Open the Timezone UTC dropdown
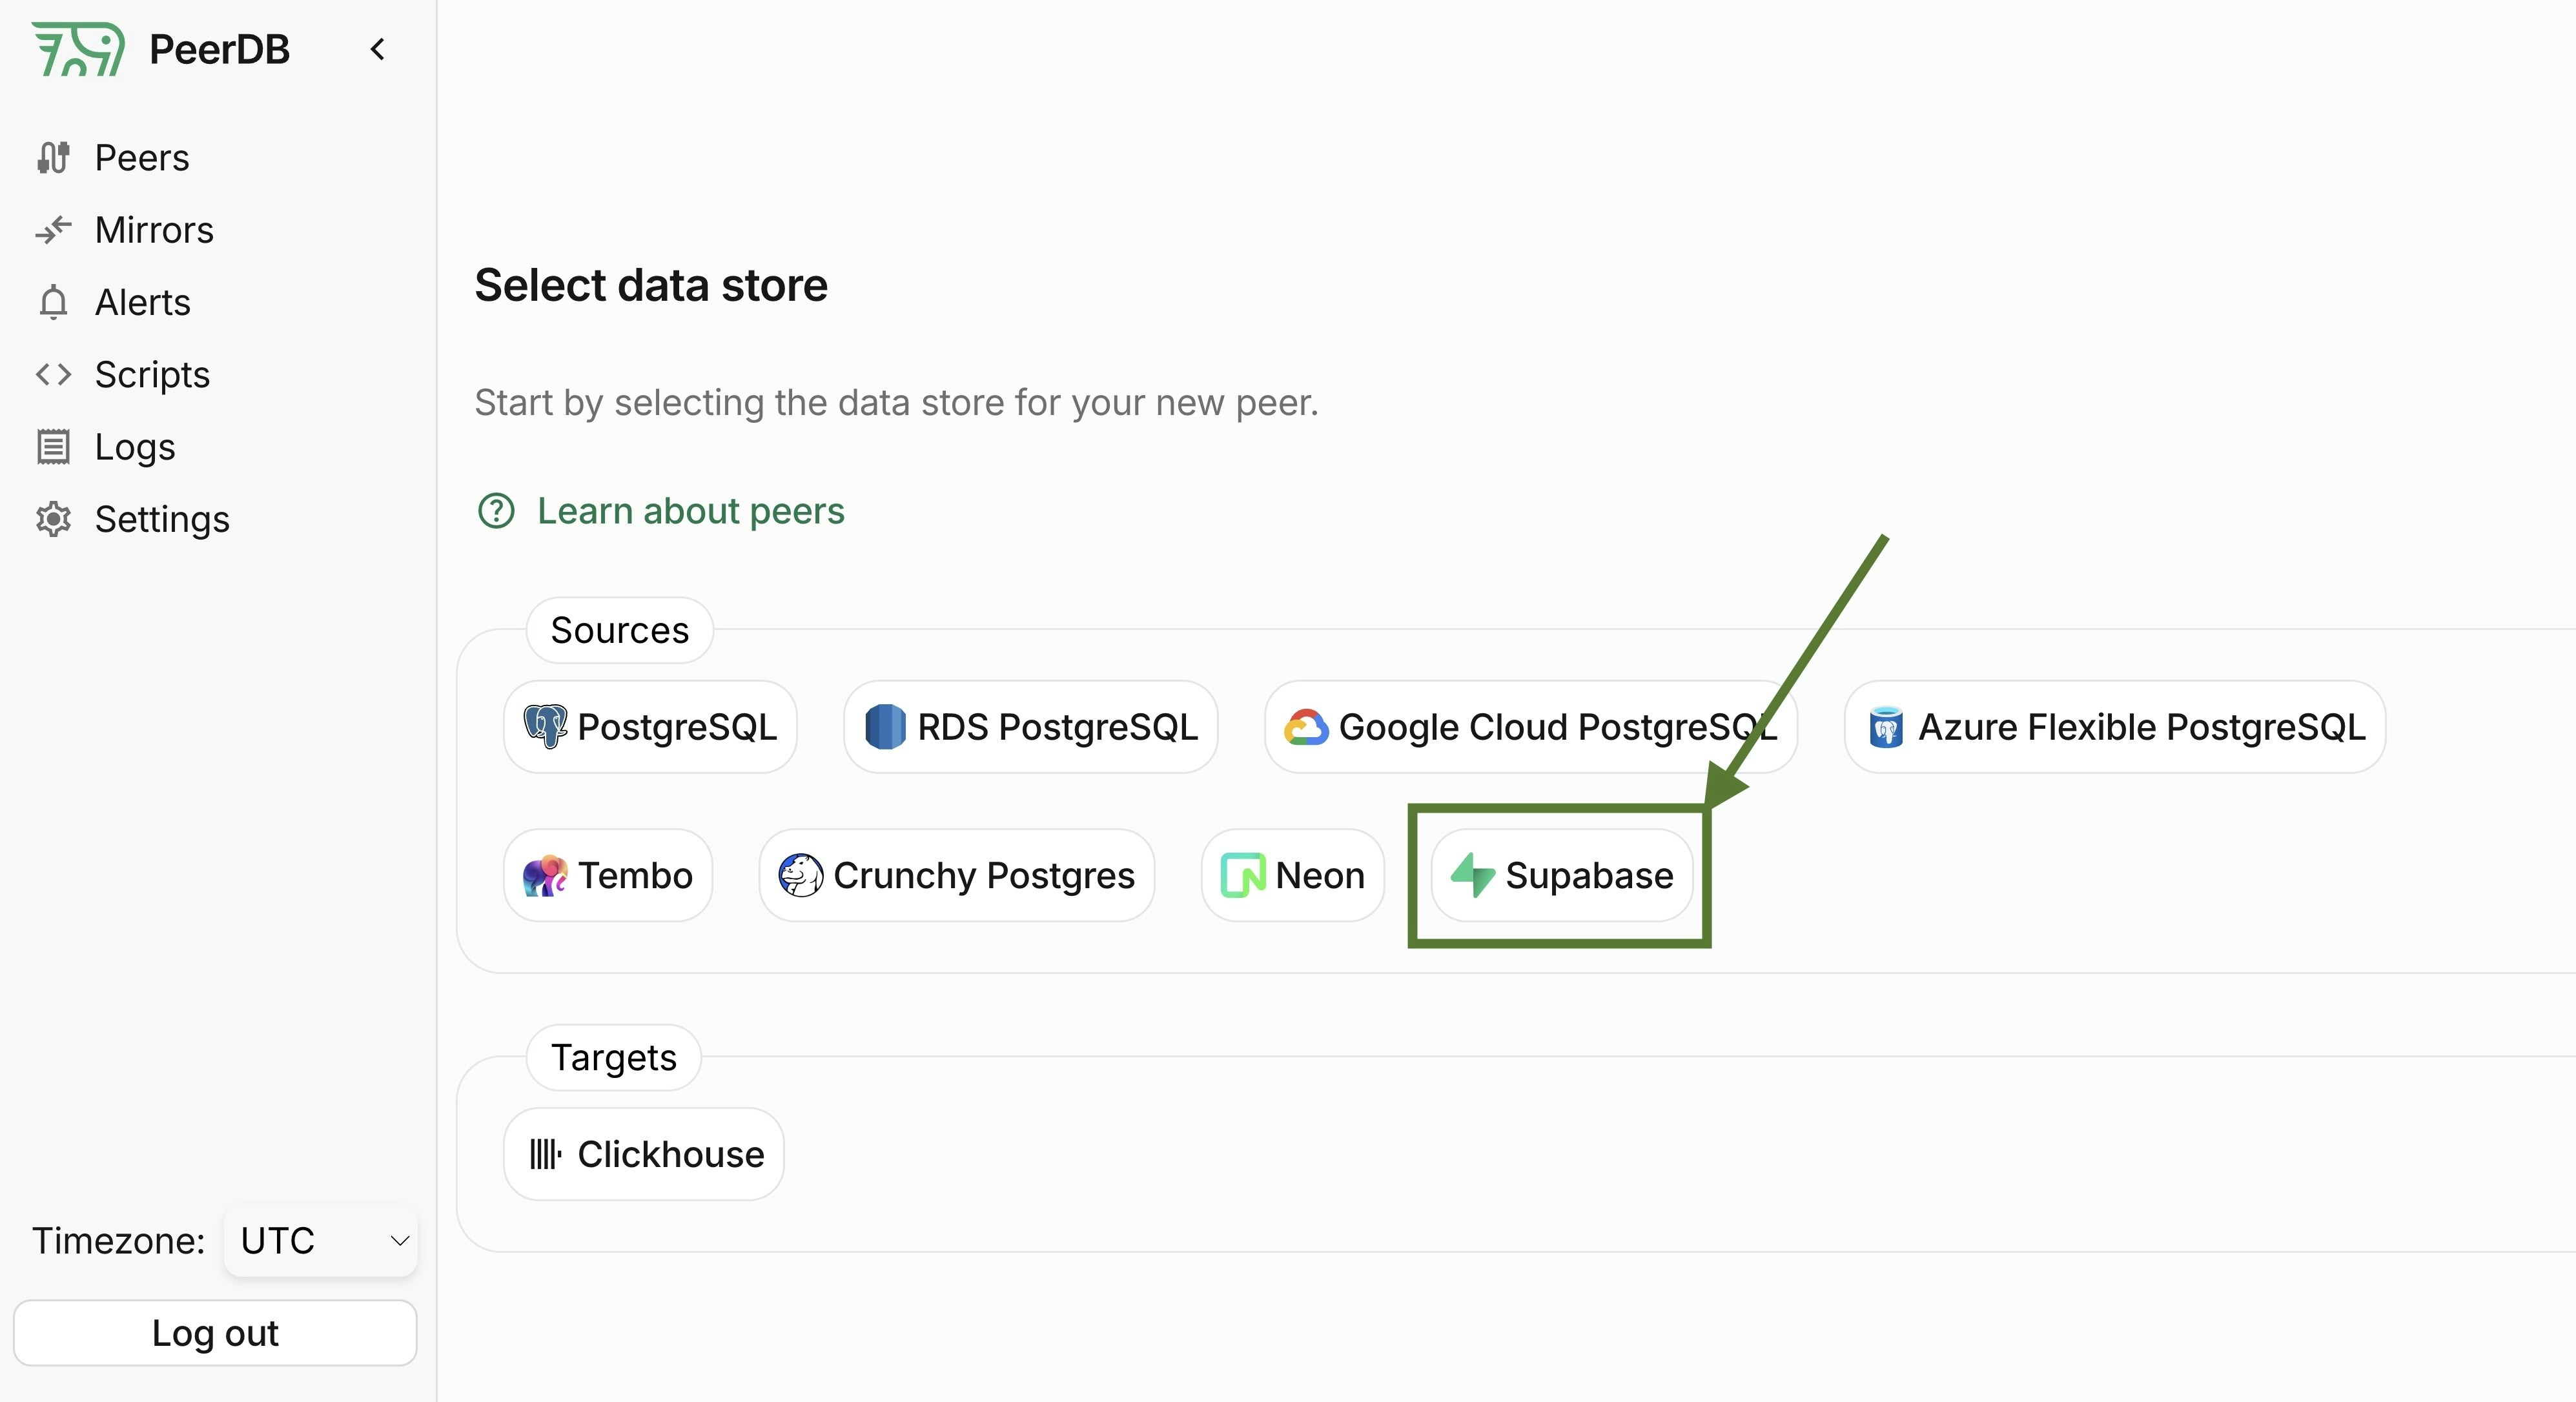 pyautogui.click(x=321, y=1241)
